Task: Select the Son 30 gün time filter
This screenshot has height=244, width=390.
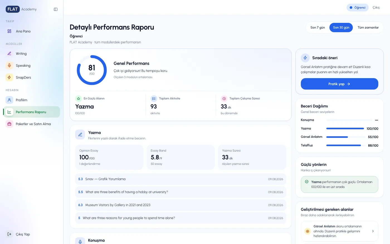Action: pyautogui.click(x=341, y=28)
